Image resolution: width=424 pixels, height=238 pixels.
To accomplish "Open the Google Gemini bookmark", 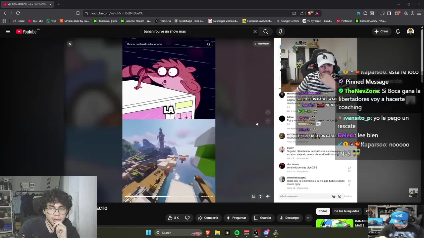I will pyautogui.click(x=287, y=21).
